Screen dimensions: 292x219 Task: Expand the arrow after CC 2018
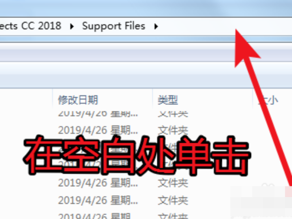72,26
